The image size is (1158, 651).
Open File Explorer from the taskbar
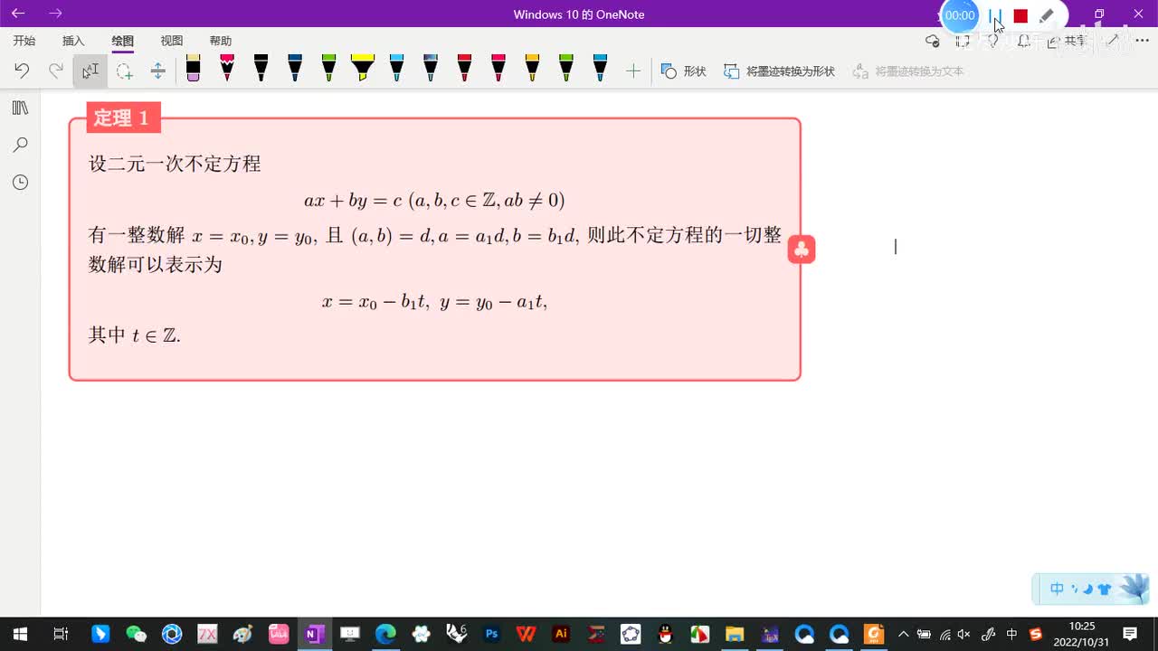(x=735, y=634)
